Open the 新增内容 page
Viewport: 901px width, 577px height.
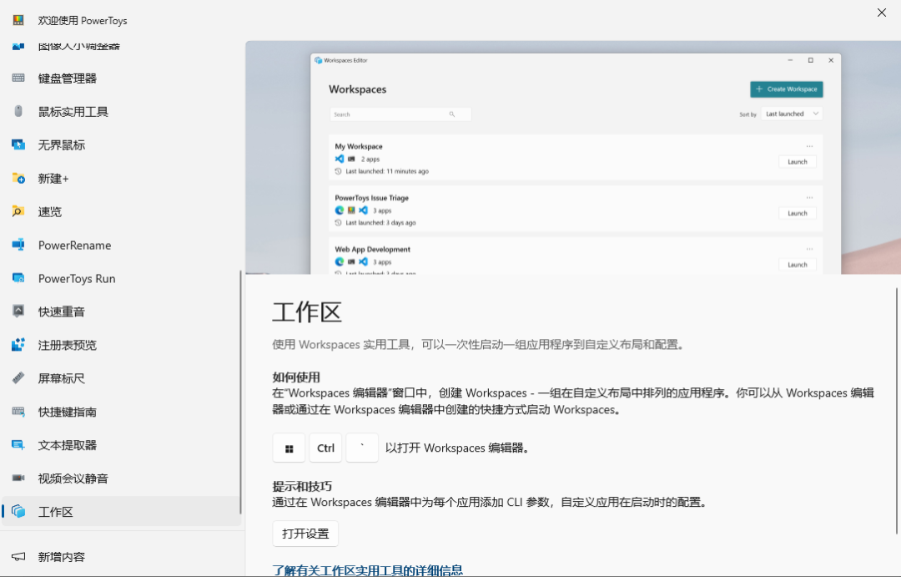121,557
